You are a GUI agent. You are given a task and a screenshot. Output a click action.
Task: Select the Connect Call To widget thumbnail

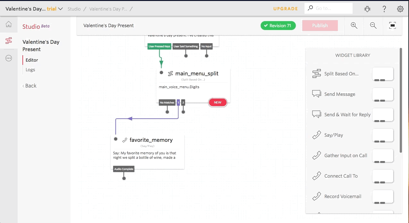tap(383, 177)
